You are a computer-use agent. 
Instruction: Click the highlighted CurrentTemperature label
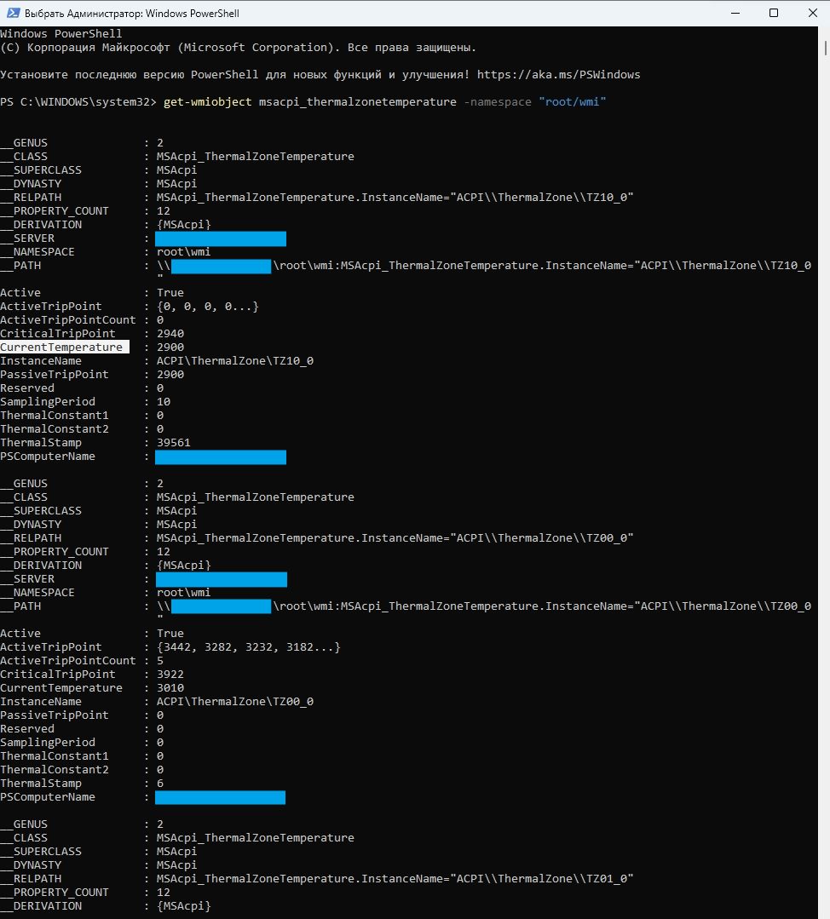click(x=61, y=347)
